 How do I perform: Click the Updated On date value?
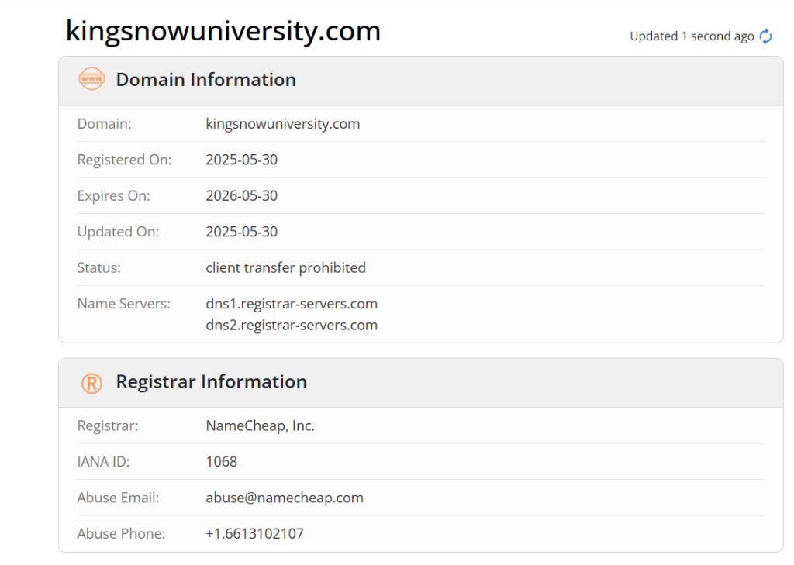coord(242,232)
